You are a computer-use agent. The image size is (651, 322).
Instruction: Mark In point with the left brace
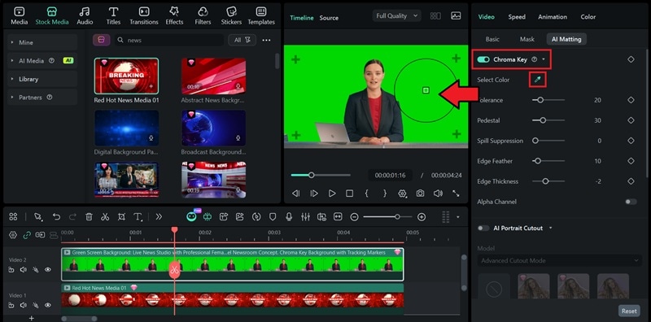pos(367,194)
